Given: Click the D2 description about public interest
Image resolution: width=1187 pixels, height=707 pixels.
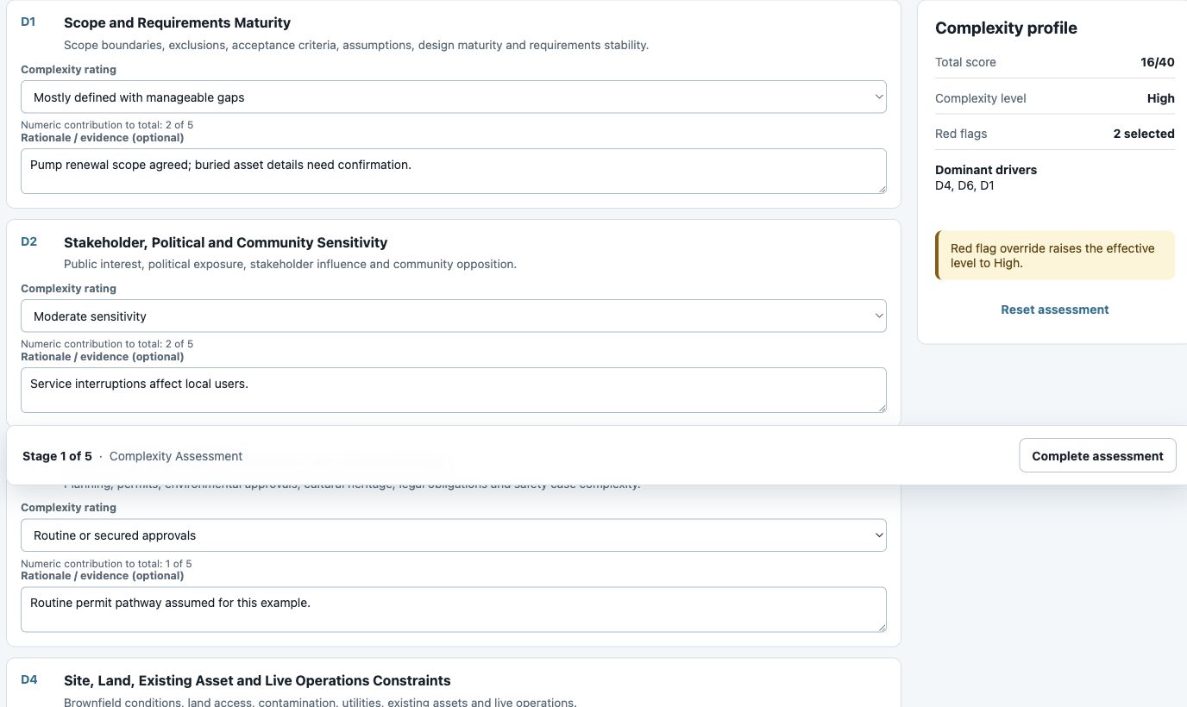Looking at the screenshot, I should tap(290, 264).
